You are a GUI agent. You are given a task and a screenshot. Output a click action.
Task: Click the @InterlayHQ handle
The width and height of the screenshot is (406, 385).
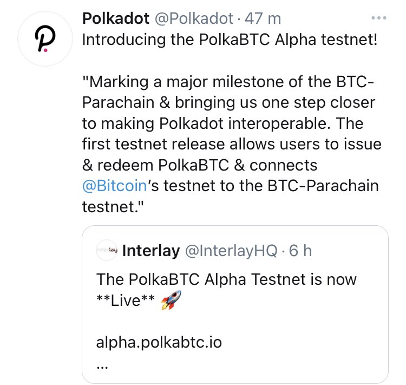231,251
